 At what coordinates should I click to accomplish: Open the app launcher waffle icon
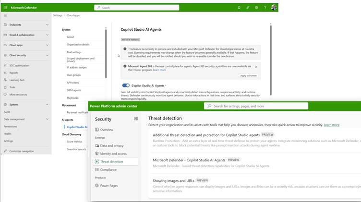coord(5,8)
